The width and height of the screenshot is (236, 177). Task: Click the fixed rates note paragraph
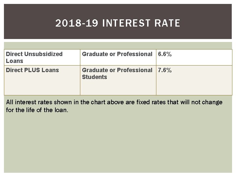[114, 106]
